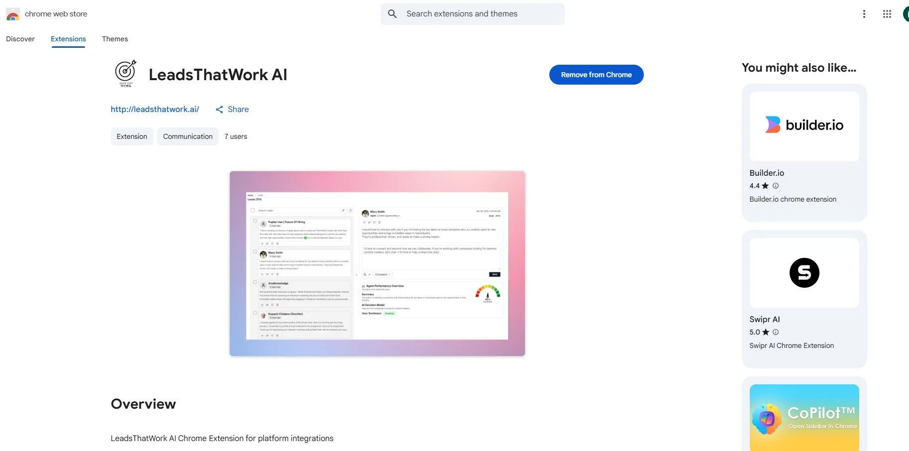Open Swipr AI rating info icon

(x=776, y=332)
